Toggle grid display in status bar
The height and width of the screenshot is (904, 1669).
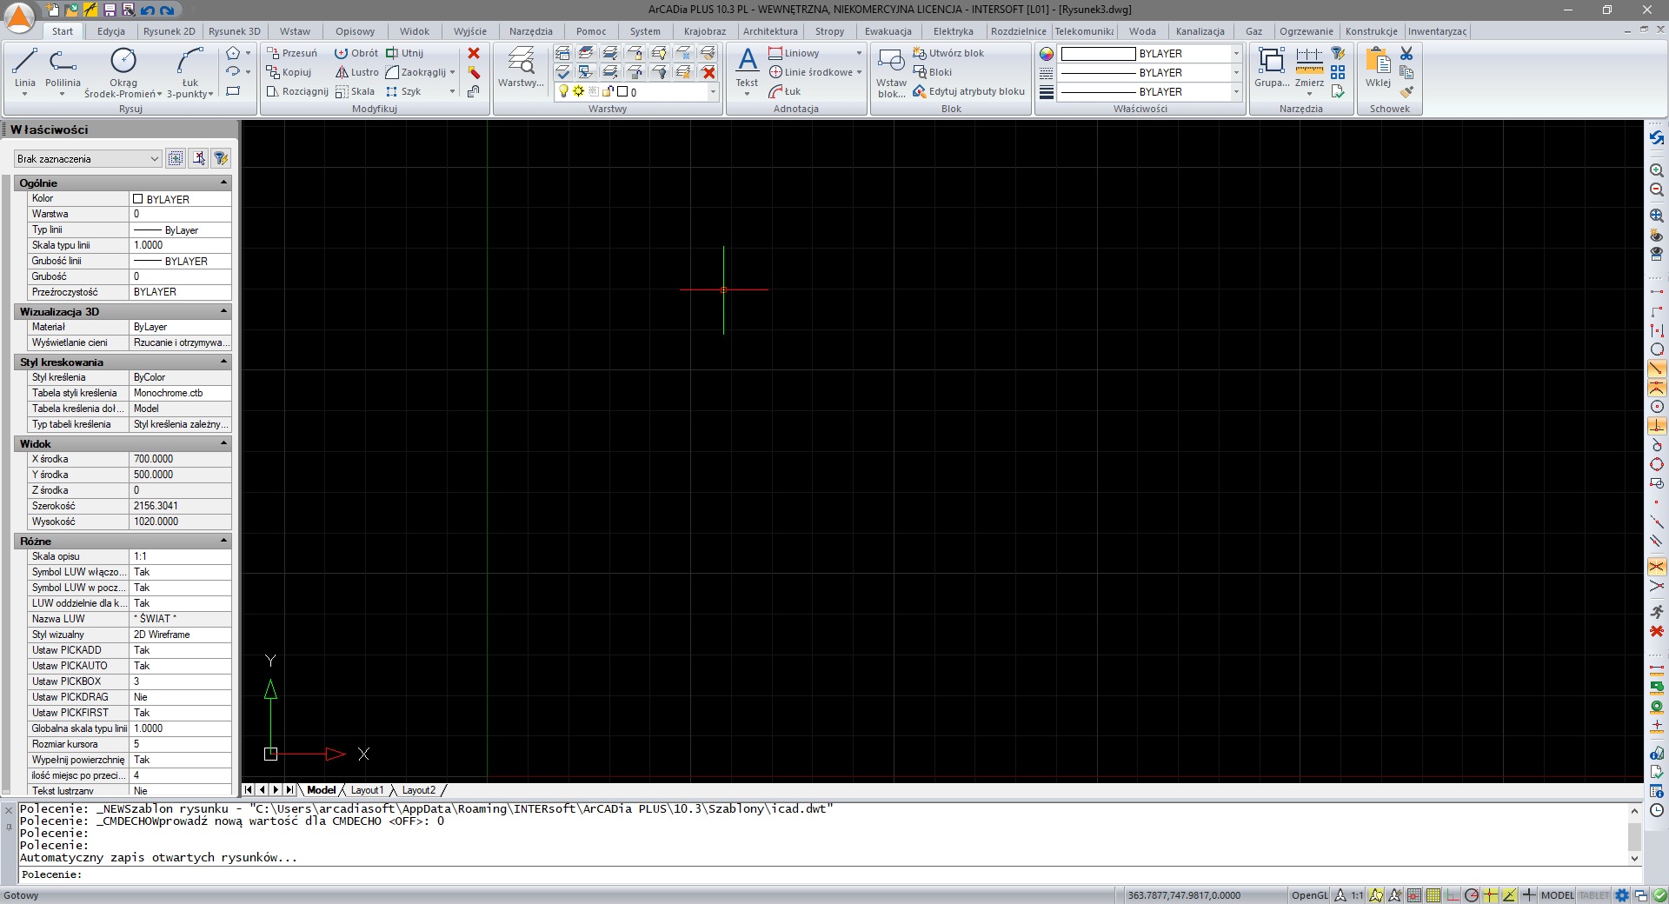tap(1433, 895)
